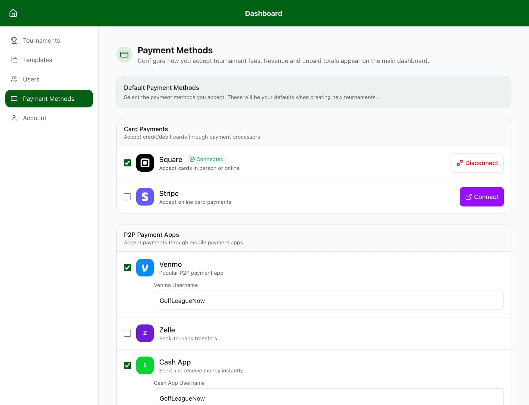529x405 pixels.
Task: Click the Account person icon
Action: click(x=14, y=118)
